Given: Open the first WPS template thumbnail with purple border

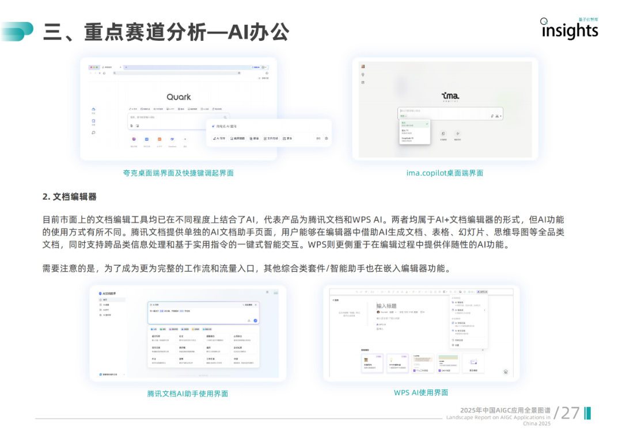Looking at the screenshot, I should pos(373,363).
